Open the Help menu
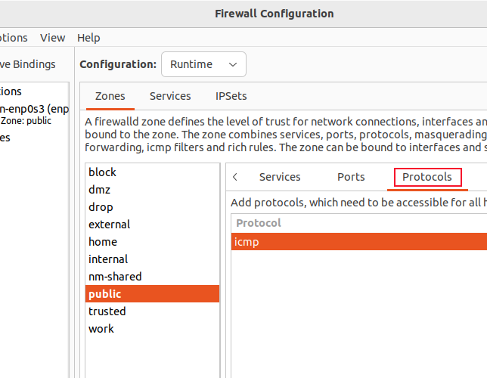 pos(88,38)
